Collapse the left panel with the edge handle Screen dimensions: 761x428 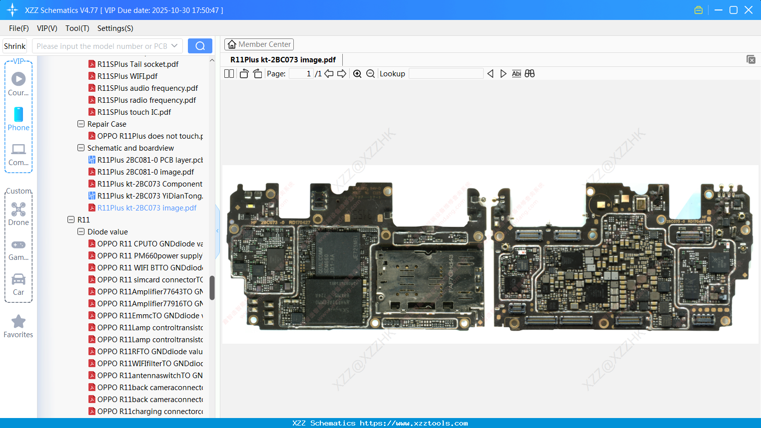pos(217,231)
